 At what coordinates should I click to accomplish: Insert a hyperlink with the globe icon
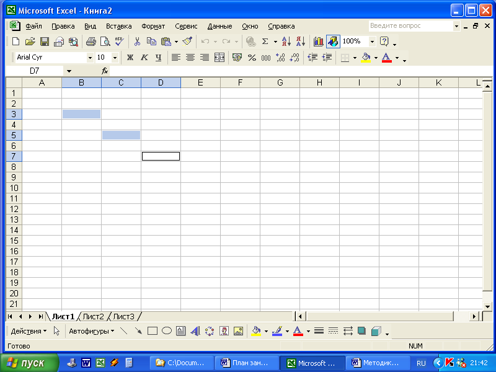pyautogui.click(x=251, y=42)
